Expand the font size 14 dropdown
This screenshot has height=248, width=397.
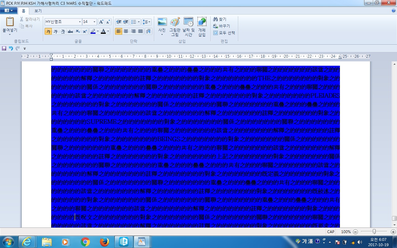[x=94, y=22]
